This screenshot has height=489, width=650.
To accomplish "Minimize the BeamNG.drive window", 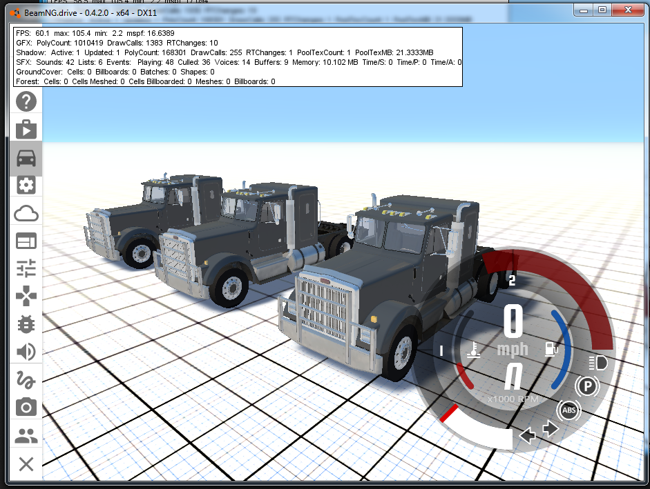I will tap(584, 10).
